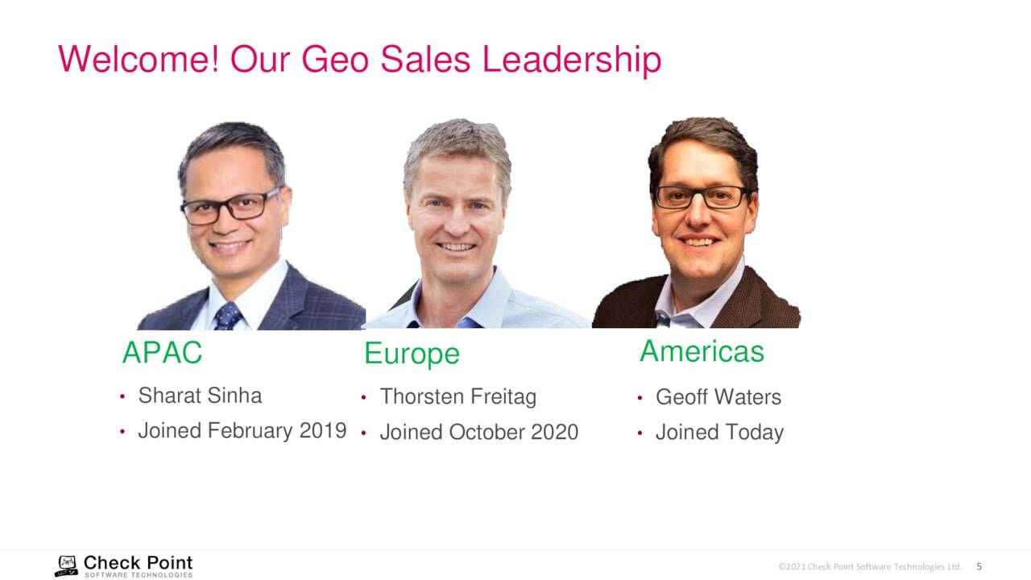Click the Americas leader's portrait photo
The width and height of the screenshot is (1031, 580).
(x=696, y=222)
